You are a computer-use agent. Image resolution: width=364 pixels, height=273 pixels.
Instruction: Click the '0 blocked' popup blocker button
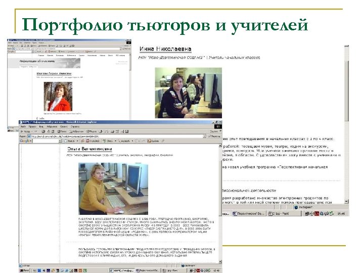pyautogui.click(x=93, y=141)
